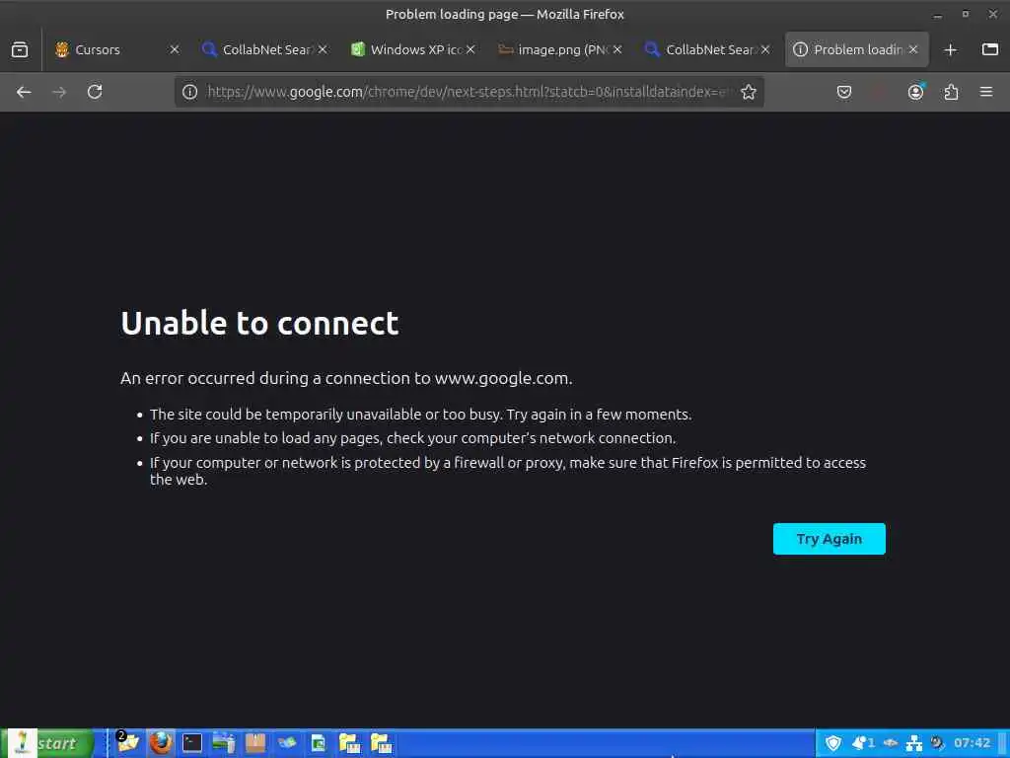Switch to the image.png tab
The height and width of the screenshot is (758, 1010).
562,49
